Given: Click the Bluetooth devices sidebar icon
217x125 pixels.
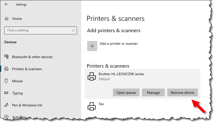Looking at the screenshot, I should click(6, 57).
